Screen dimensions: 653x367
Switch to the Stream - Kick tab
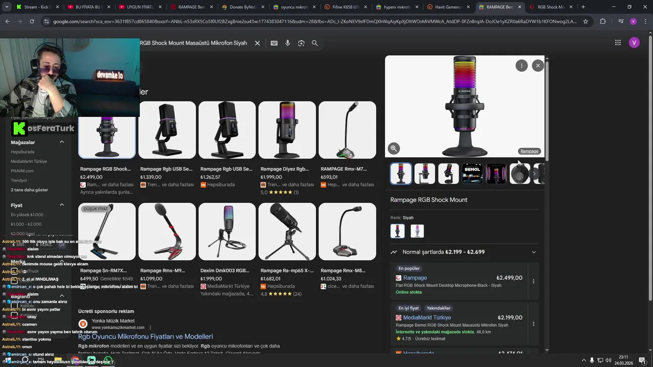[38, 7]
